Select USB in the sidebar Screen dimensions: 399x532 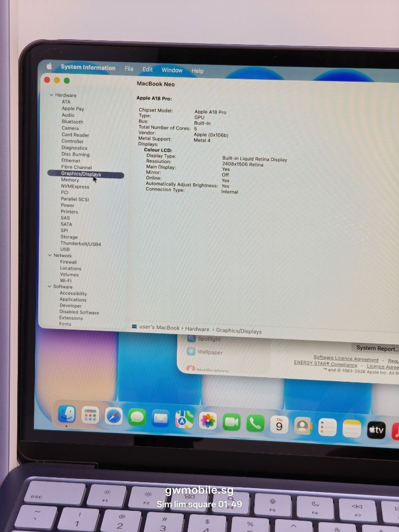pos(65,249)
